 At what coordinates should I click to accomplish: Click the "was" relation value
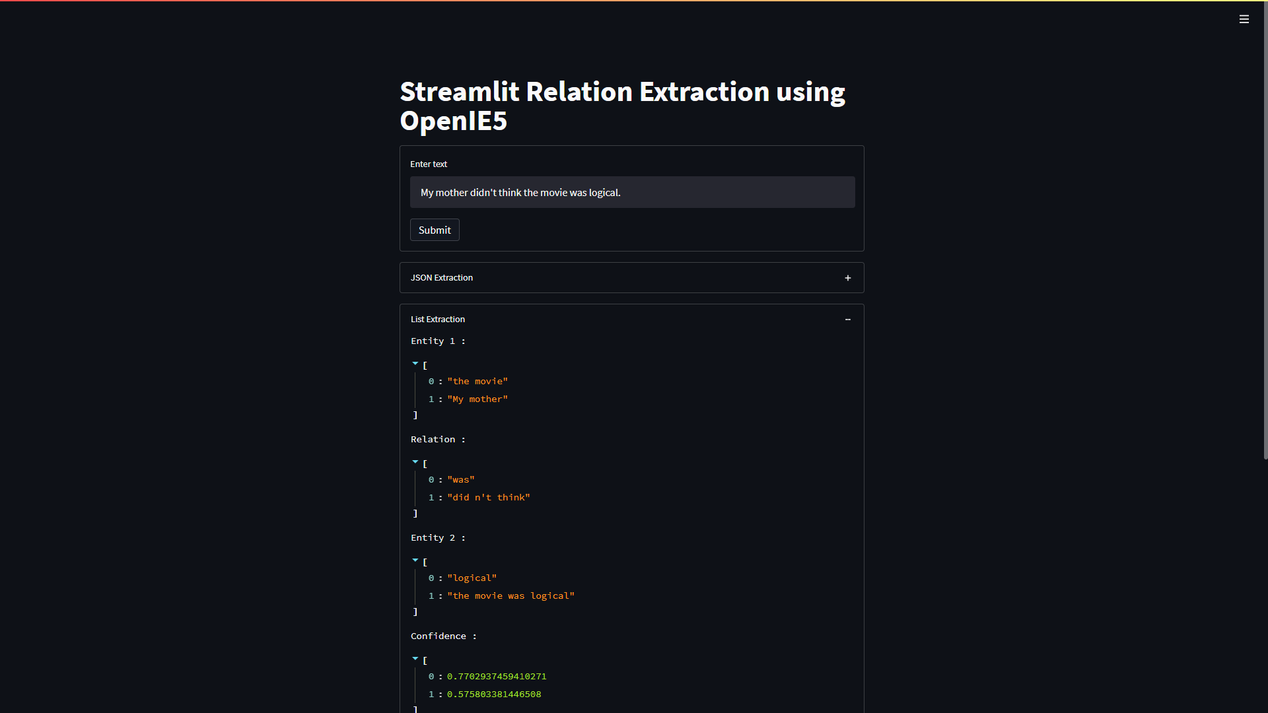(x=461, y=480)
